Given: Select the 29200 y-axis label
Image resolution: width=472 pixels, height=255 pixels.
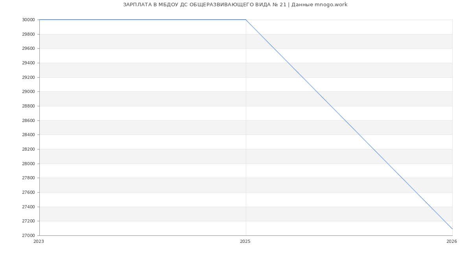Looking at the screenshot, I should (29, 78).
